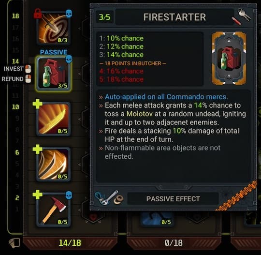Click green plus on fire axe skill
This screenshot has width=261, height=255.
coord(37,195)
